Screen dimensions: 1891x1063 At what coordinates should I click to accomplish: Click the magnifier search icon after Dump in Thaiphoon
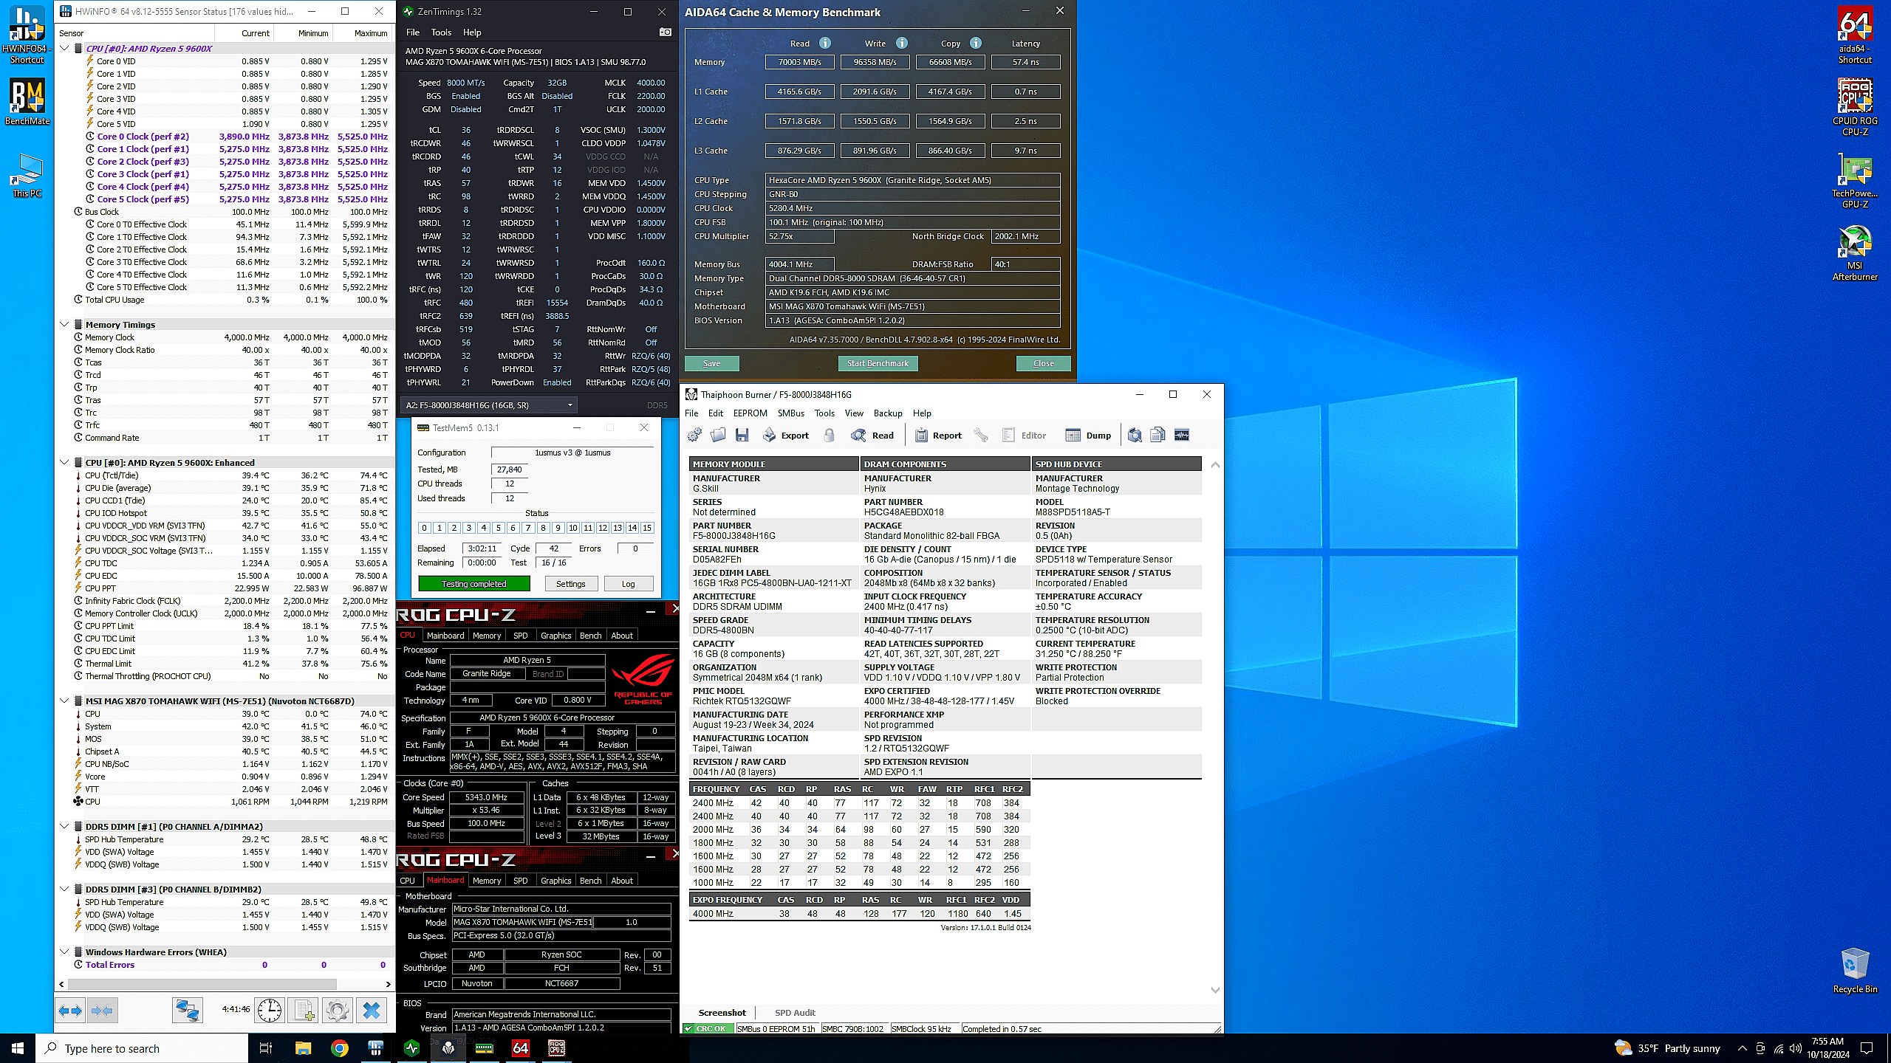click(x=1135, y=436)
